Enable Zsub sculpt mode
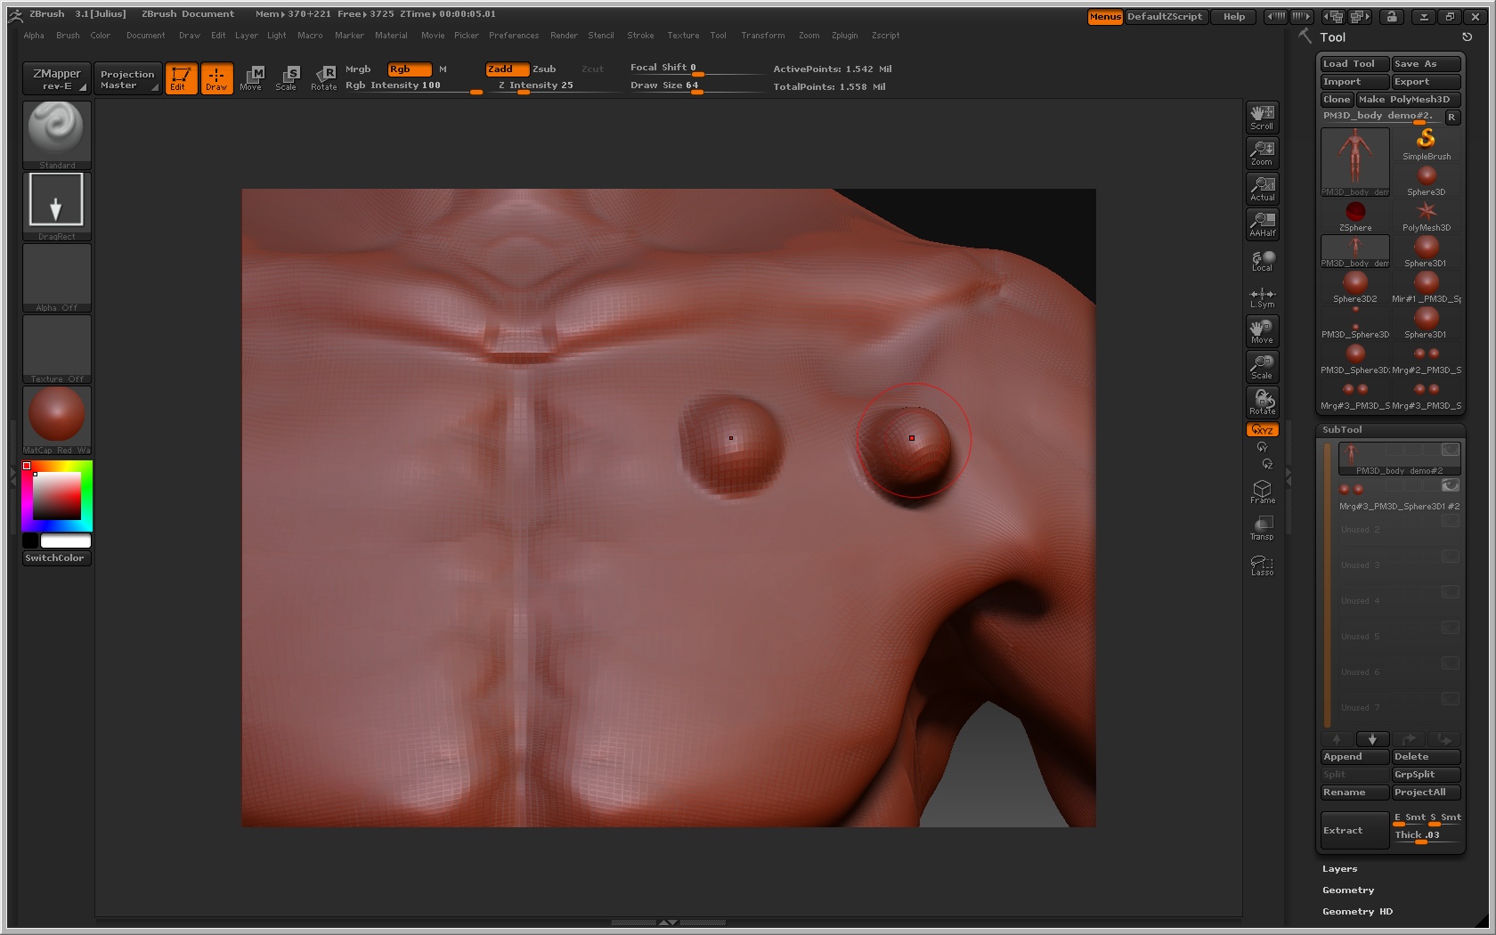Screen dimensions: 1496x935 544,69
